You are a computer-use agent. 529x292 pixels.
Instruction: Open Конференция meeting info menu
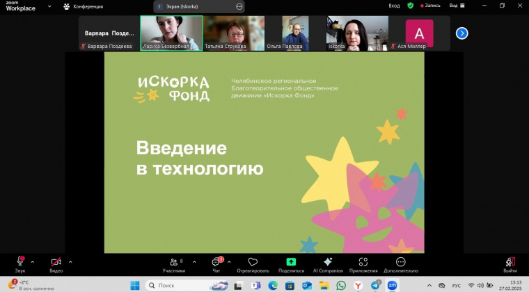[84, 6]
